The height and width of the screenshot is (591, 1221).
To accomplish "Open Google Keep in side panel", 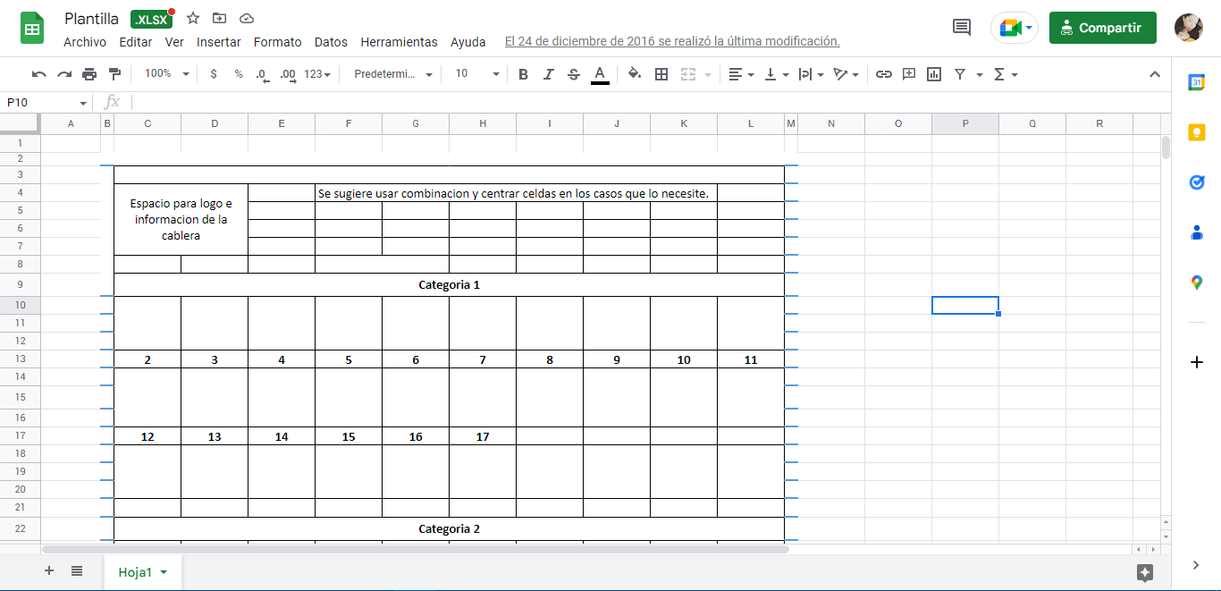I will click(1197, 132).
